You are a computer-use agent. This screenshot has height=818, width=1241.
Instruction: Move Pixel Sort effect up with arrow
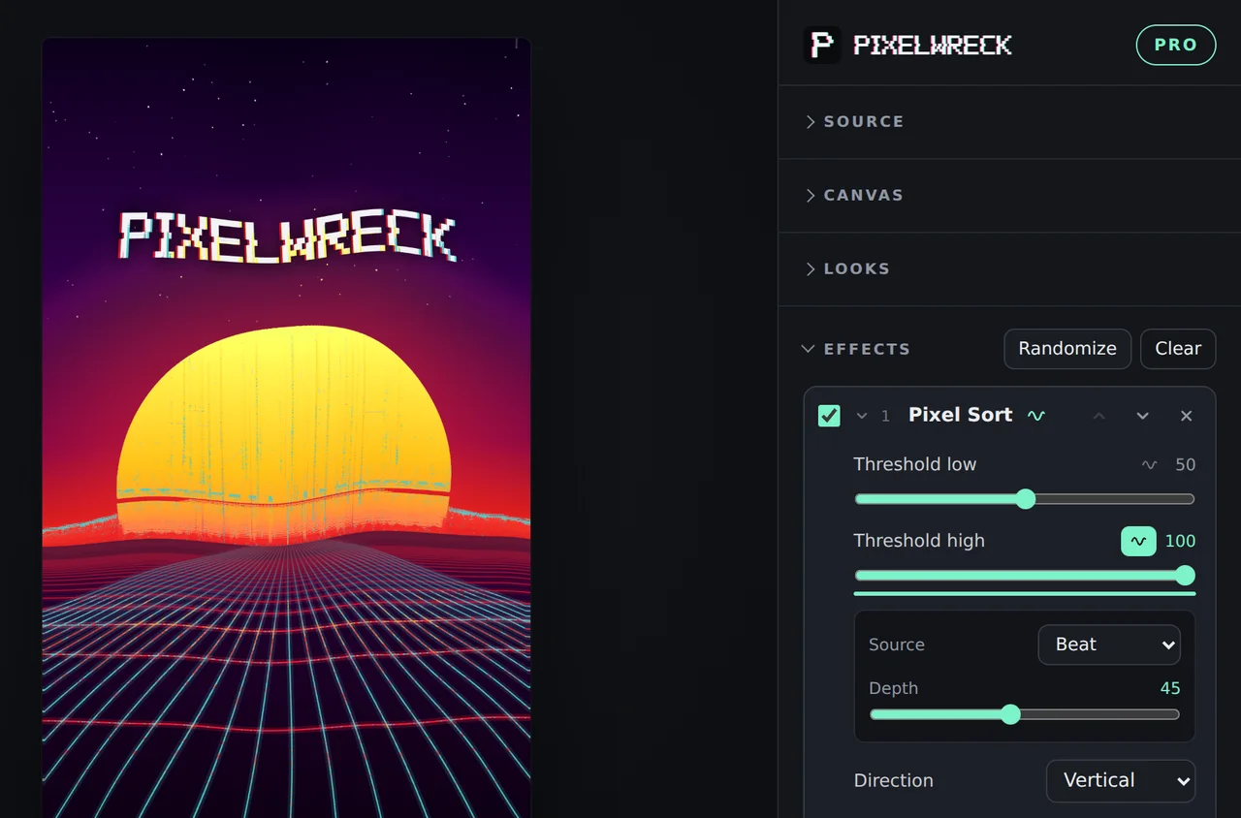pyautogui.click(x=1098, y=416)
